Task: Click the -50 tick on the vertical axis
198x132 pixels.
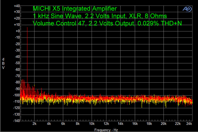Action: tap(17, 63)
